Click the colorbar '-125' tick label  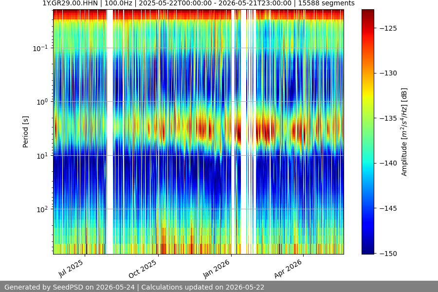coord(388,28)
